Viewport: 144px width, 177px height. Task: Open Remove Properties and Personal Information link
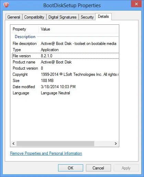(x=46, y=153)
